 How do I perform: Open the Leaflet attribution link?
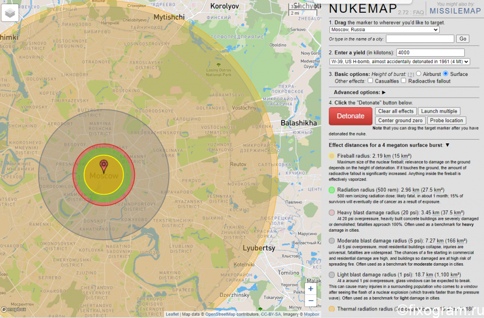[x=172, y=314]
